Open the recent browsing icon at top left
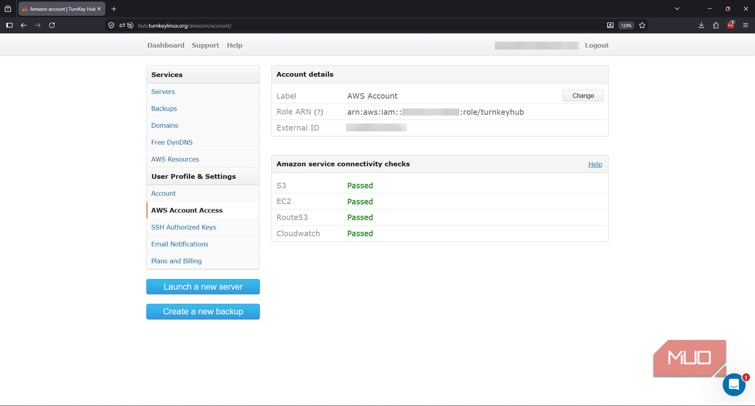Image resolution: width=755 pixels, height=406 pixels. click(8, 9)
